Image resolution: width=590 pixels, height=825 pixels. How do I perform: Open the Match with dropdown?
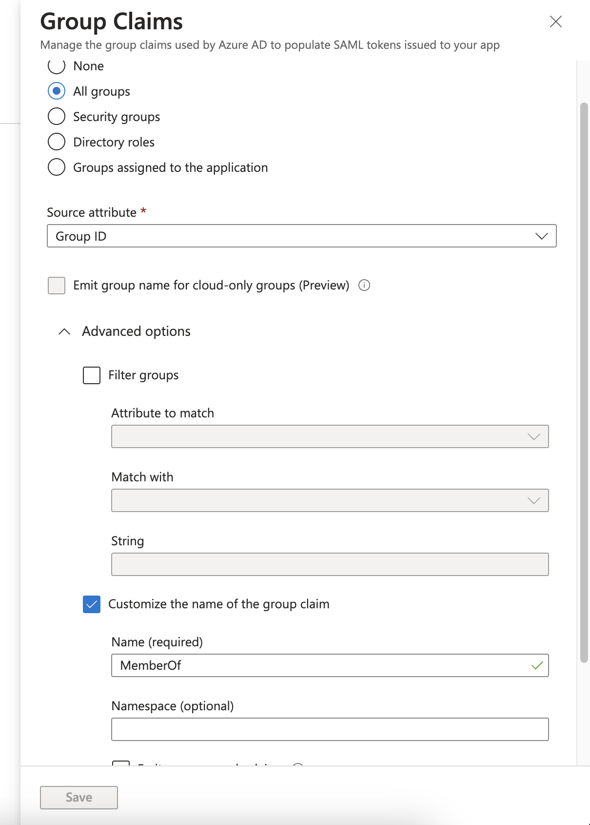coord(330,500)
